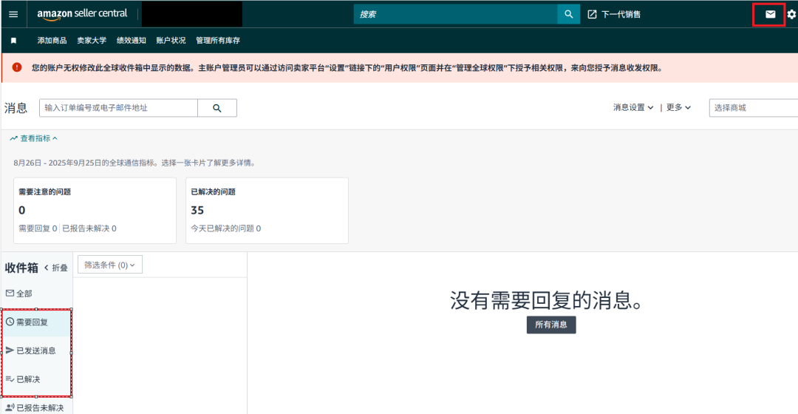Open the 已解决 folder
The image size is (798, 414).
click(27, 379)
